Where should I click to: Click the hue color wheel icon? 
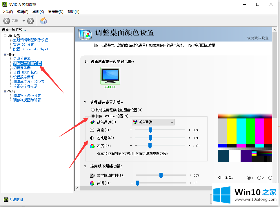[92, 183]
